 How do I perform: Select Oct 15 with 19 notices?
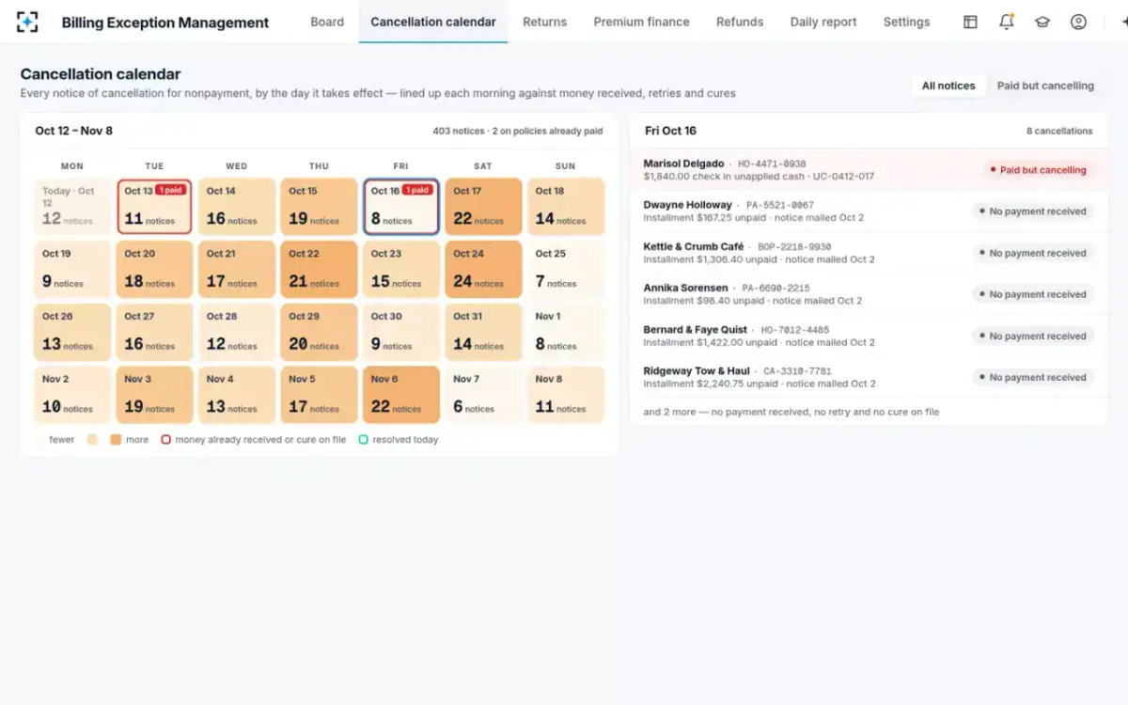319,207
